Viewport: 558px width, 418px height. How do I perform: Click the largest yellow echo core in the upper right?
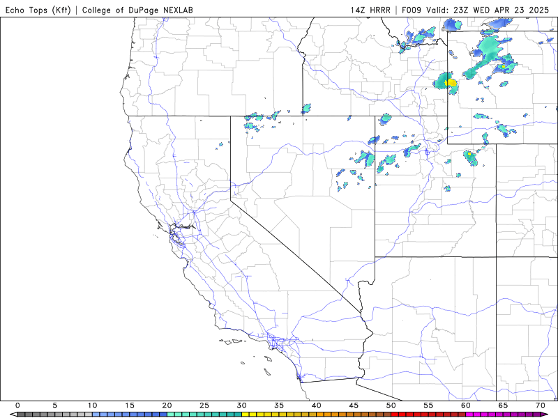coord(451,83)
